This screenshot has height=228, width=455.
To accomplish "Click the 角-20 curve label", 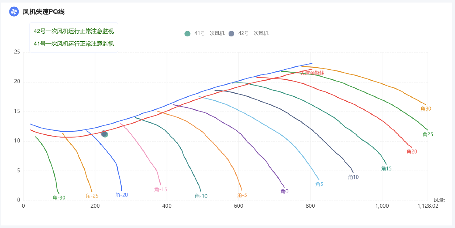I will pyautogui.click(x=122, y=195).
